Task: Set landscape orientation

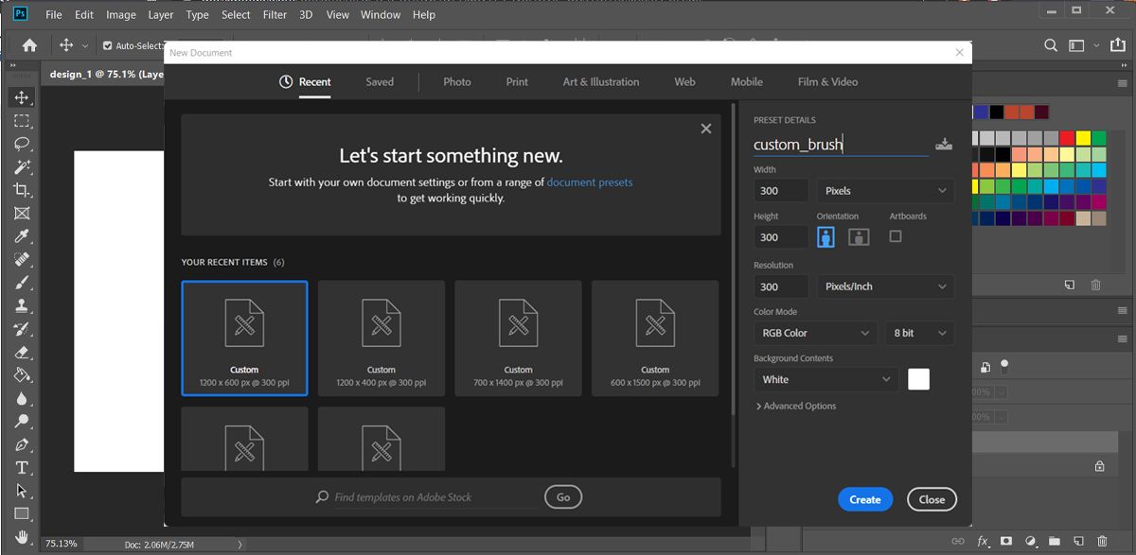Action: 859,237
